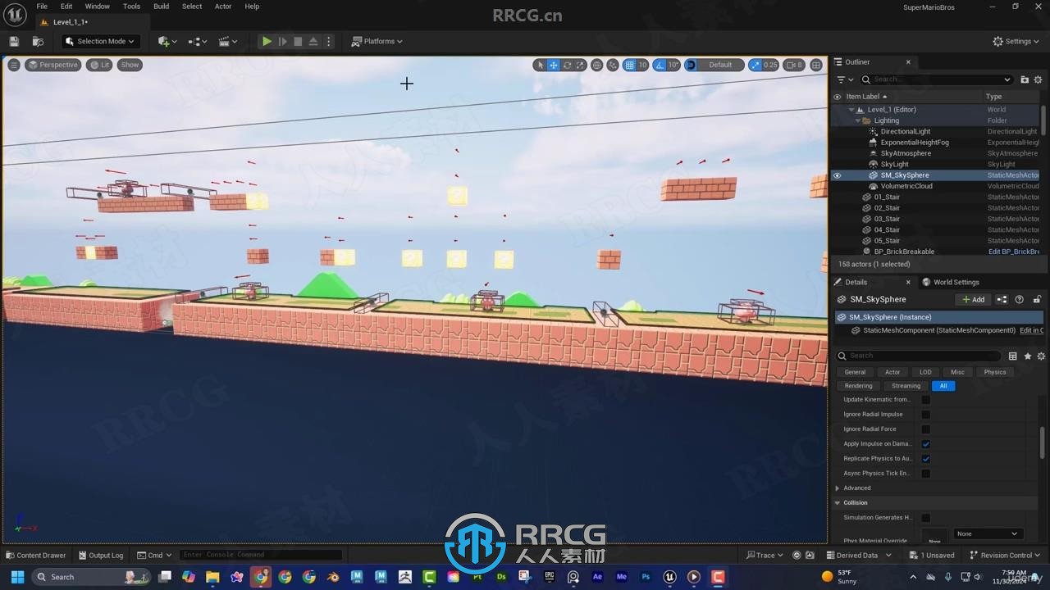
Task: Activate the Translate move tool
Action: click(554, 65)
